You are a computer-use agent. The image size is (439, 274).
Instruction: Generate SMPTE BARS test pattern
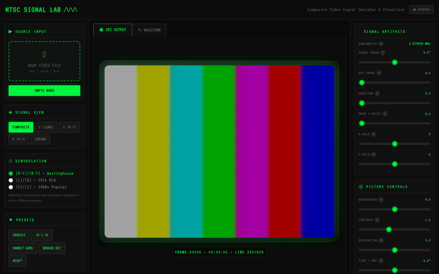(44, 90)
